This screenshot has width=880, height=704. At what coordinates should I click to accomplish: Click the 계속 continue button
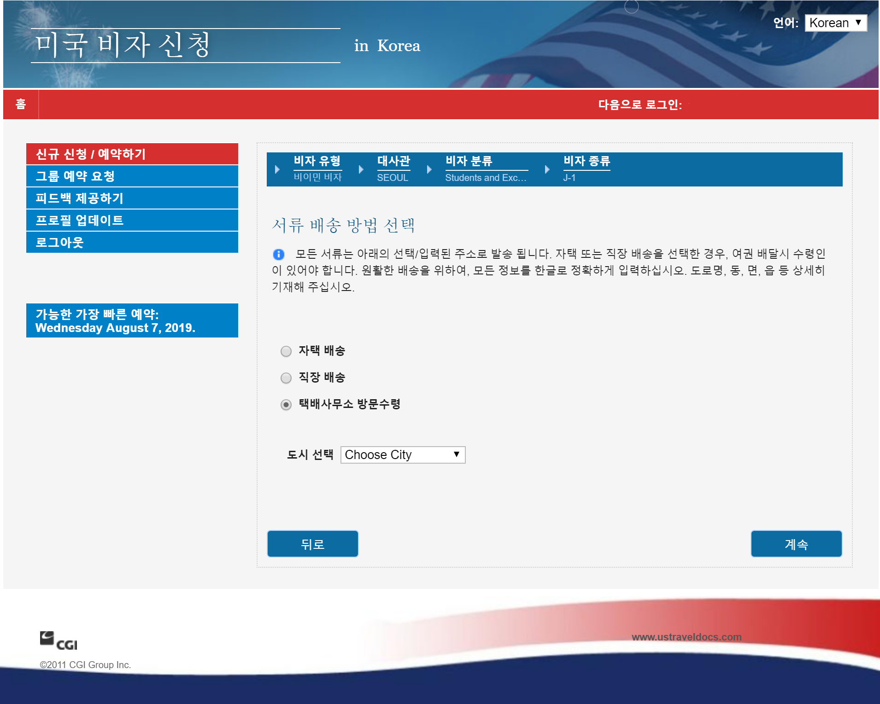[796, 544]
